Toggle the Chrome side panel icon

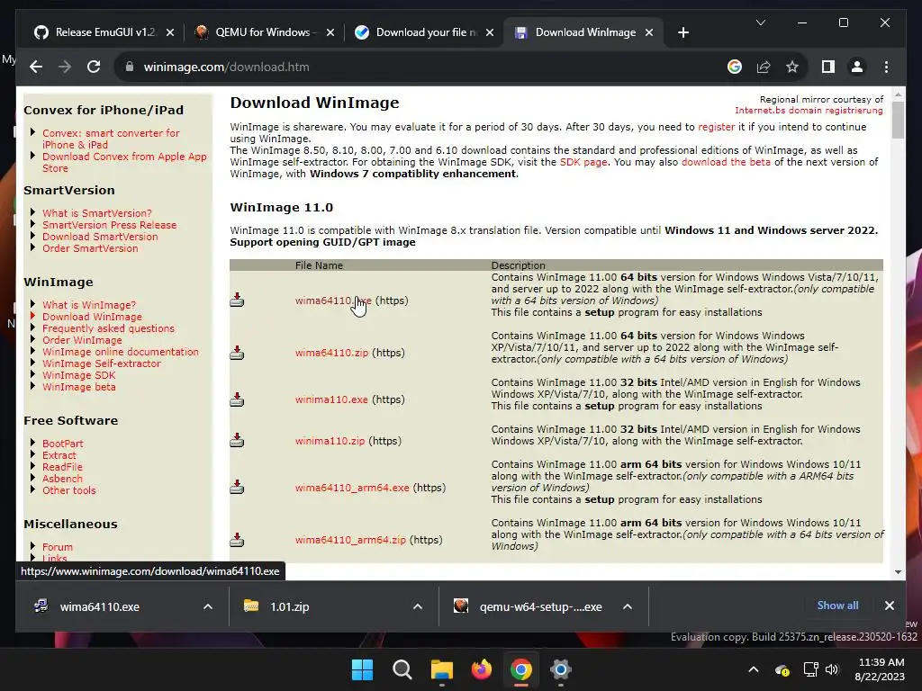click(x=828, y=67)
